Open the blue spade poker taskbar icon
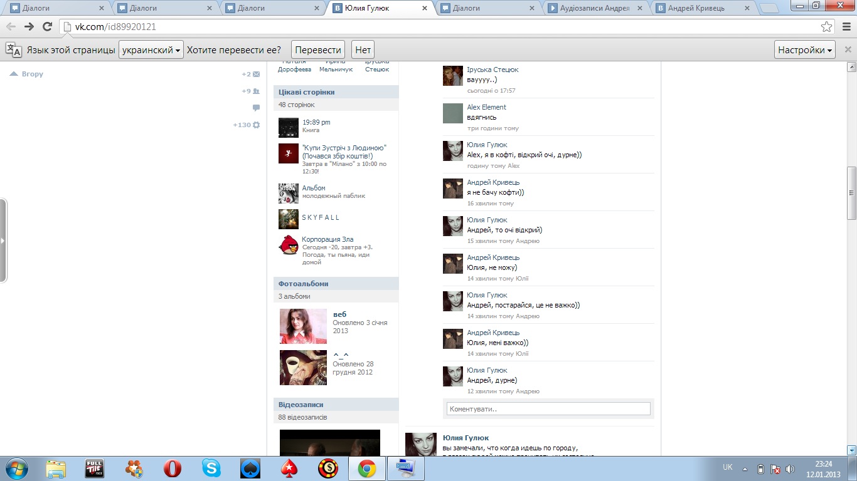Viewport: 857px width, 481px height. pyautogui.click(x=250, y=468)
